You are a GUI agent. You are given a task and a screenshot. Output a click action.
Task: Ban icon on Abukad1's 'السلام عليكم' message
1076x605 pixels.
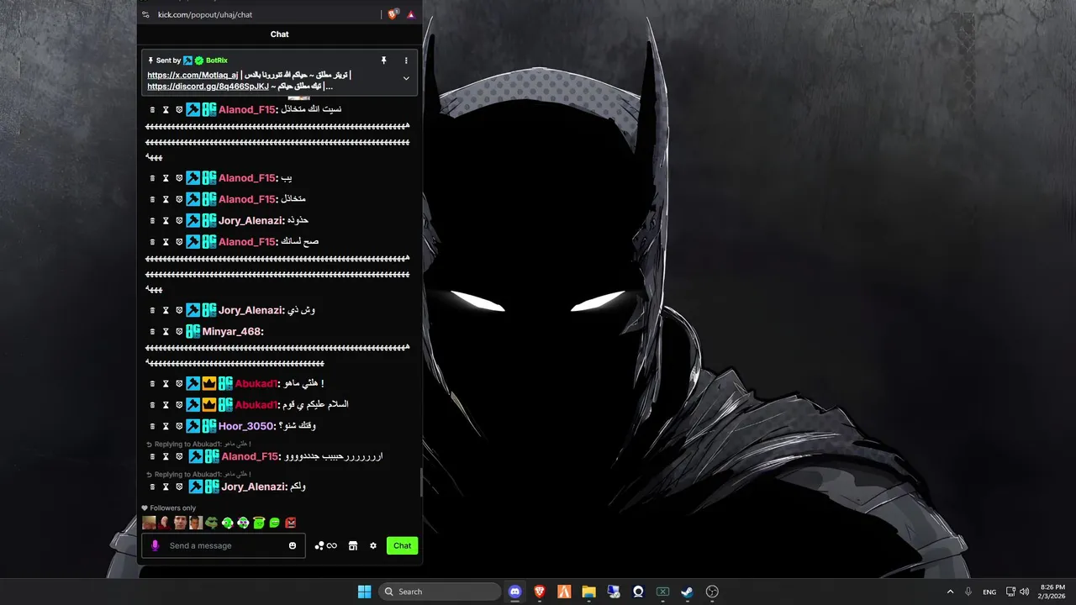[x=179, y=405]
